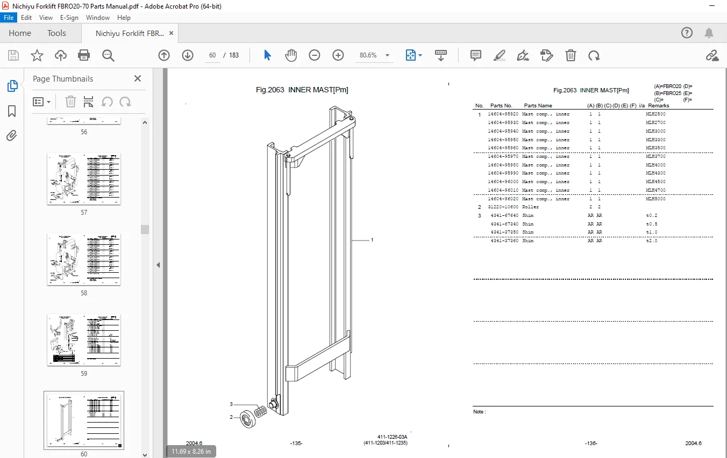Click the 'Roller' part name in table
The image size is (727, 458).
point(530,207)
